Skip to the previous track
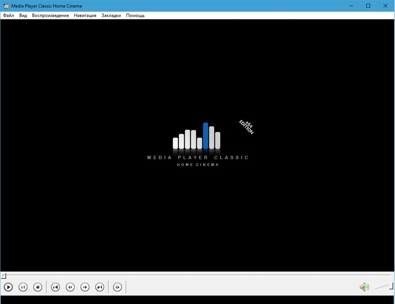 (55, 287)
